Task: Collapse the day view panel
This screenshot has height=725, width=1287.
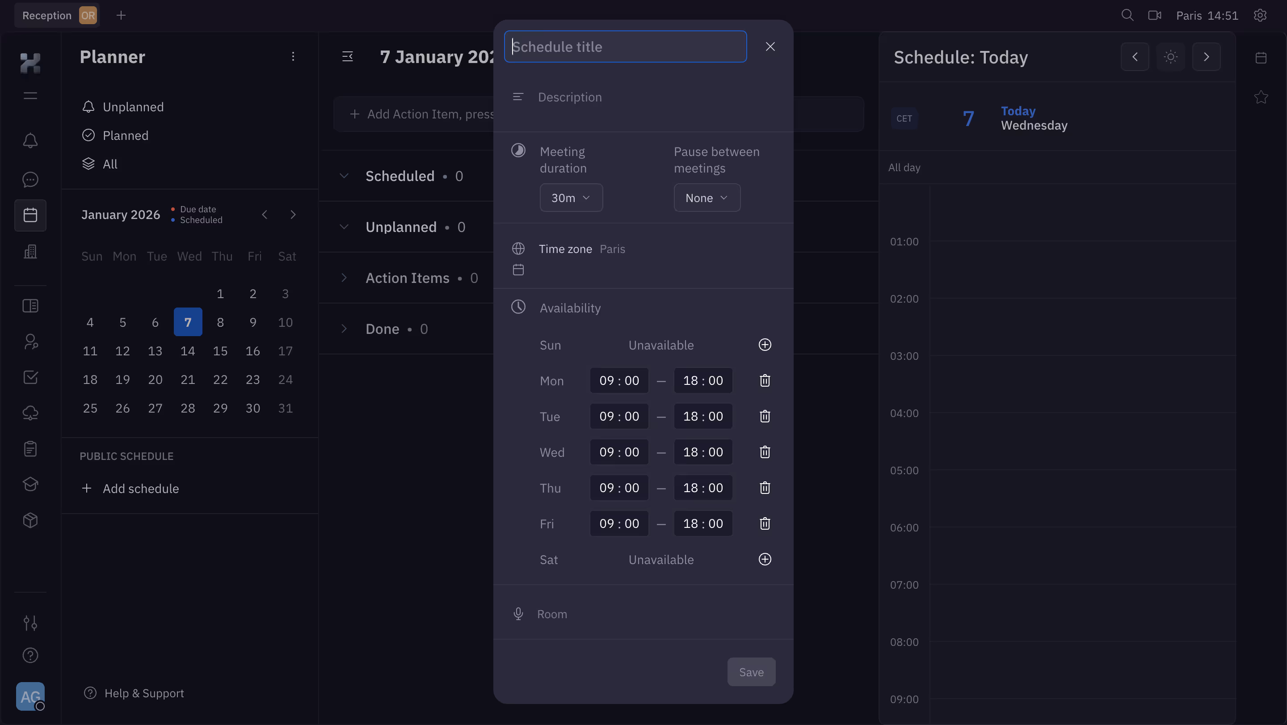Action: (x=348, y=56)
